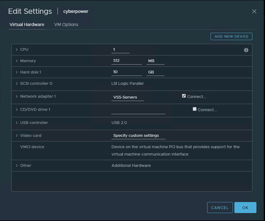Toggle Network adapter 1 Connect checkbox
The image size is (265, 221).
coord(184,96)
